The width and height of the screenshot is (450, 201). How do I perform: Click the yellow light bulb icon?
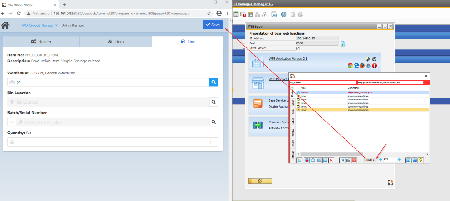click(421, 160)
